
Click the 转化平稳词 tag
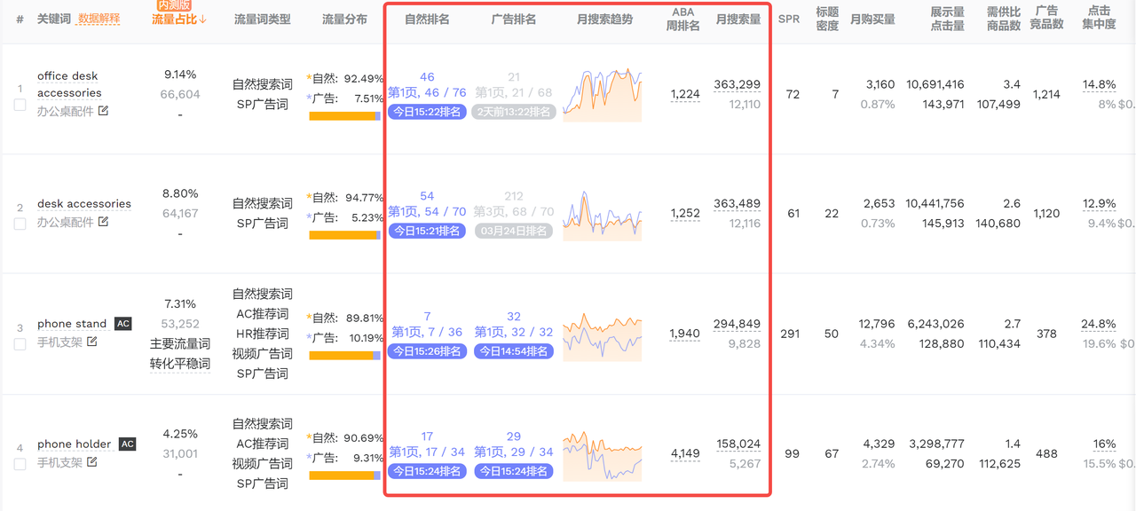180,364
